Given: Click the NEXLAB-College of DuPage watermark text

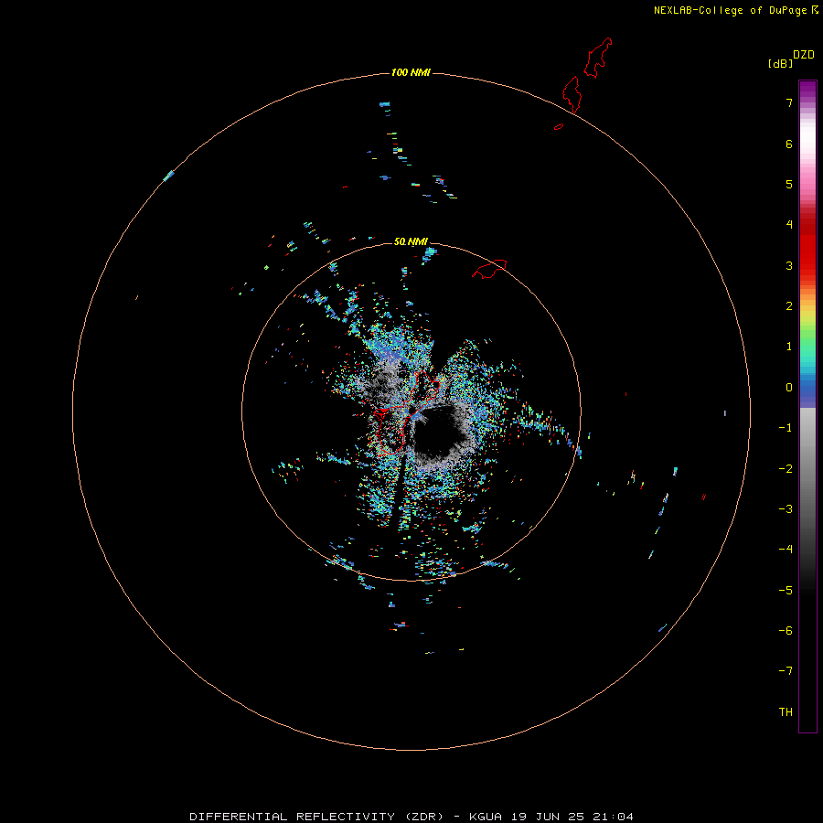Looking at the screenshot, I should [x=730, y=10].
